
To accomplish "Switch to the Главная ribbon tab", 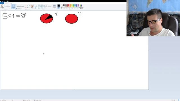I will [6, 3].
